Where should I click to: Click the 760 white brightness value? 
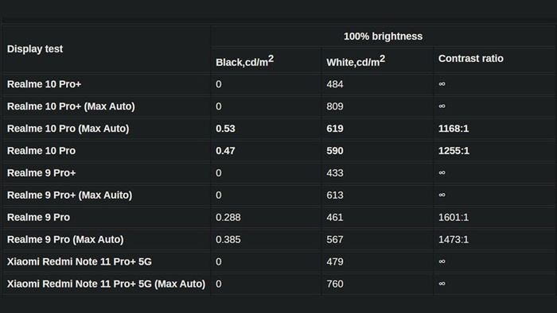[x=335, y=284]
